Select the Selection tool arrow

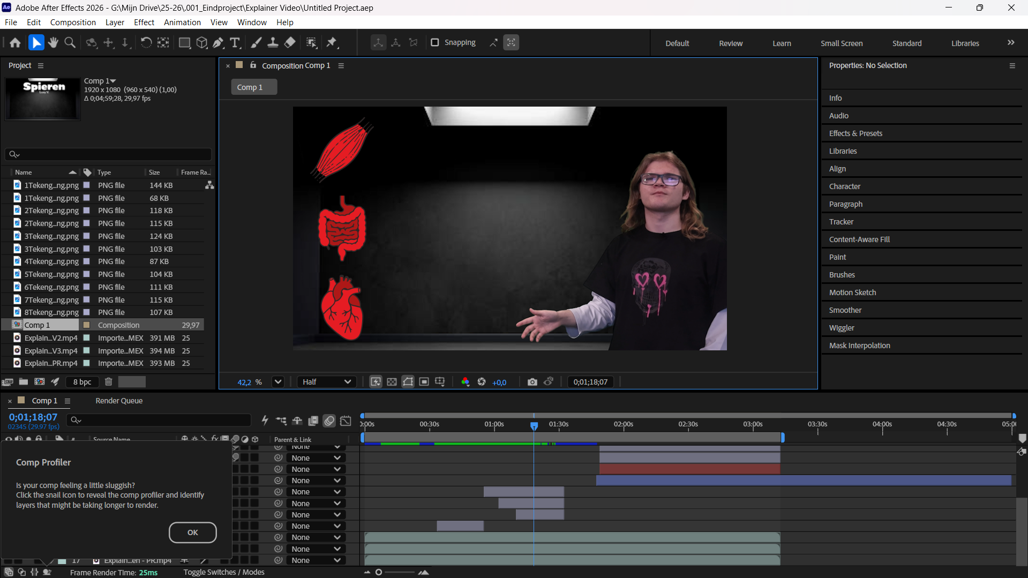coord(36,43)
